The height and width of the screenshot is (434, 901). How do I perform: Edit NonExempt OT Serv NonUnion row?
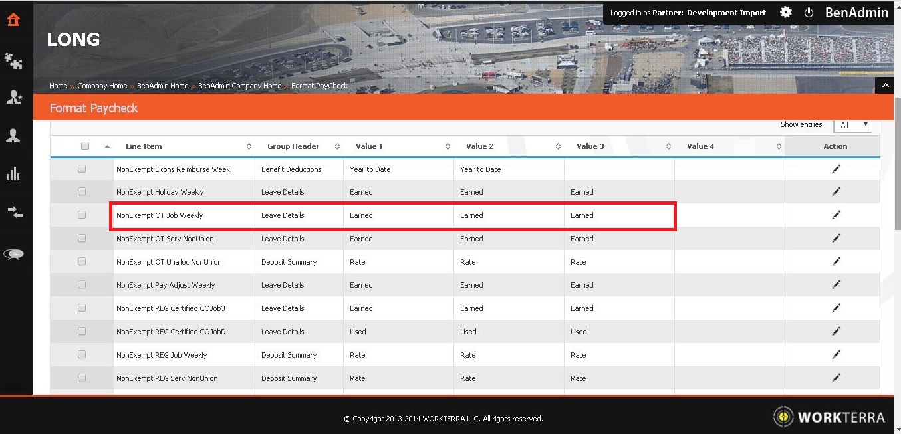tap(836, 238)
